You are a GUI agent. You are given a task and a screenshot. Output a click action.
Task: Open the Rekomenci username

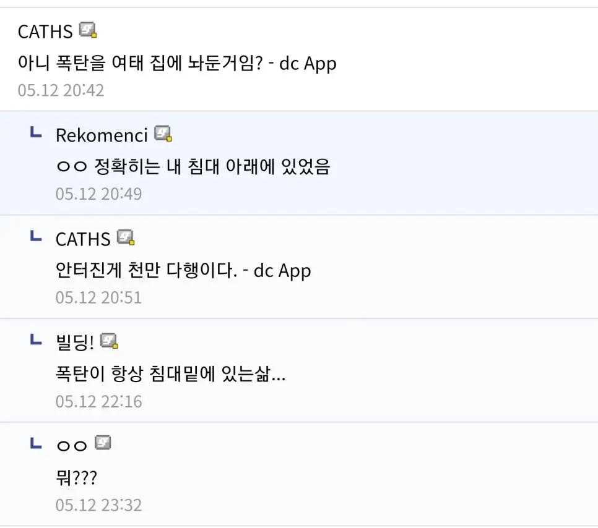pyautogui.click(x=102, y=135)
